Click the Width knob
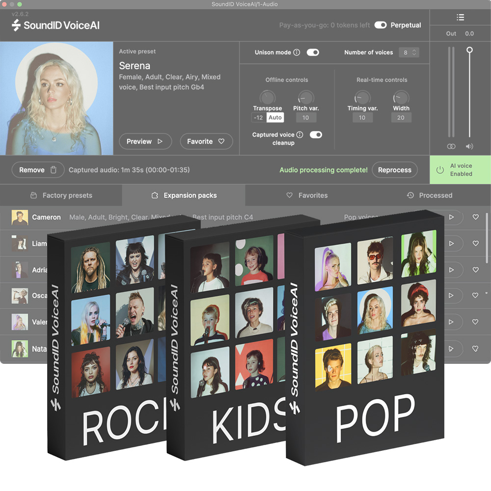491x491 pixels. pos(401,97)
